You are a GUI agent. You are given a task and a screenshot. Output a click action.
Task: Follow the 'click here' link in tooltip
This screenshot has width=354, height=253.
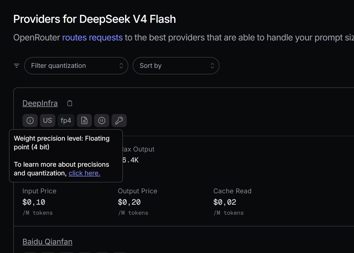(x=84, y=173)
